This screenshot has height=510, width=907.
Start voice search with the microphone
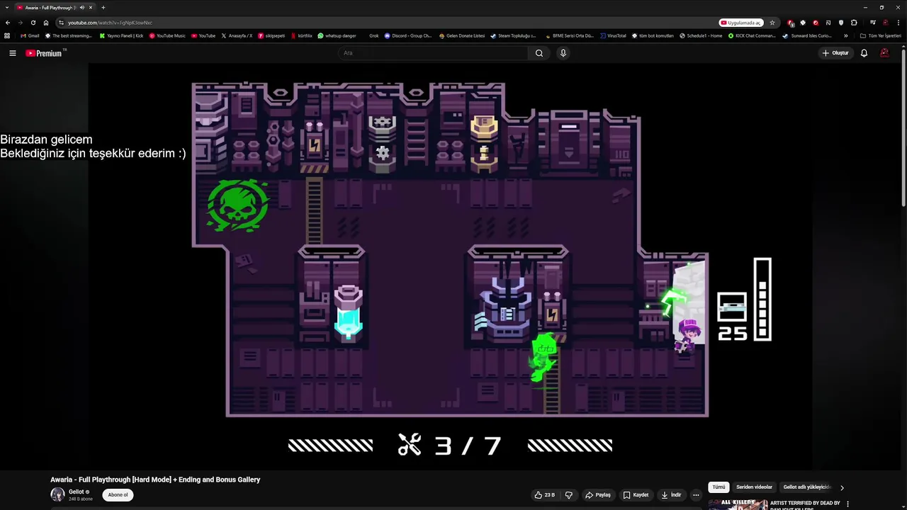[x=563, y=53]
